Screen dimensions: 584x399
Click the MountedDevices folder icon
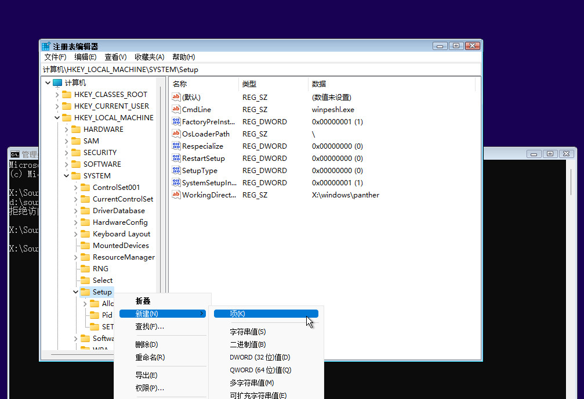(85, 245)
